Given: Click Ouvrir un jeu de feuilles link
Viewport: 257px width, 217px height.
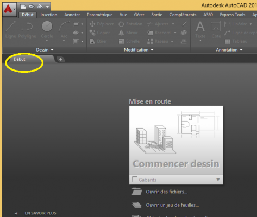Looking at the screenshot, I should [x=165, y=205].
